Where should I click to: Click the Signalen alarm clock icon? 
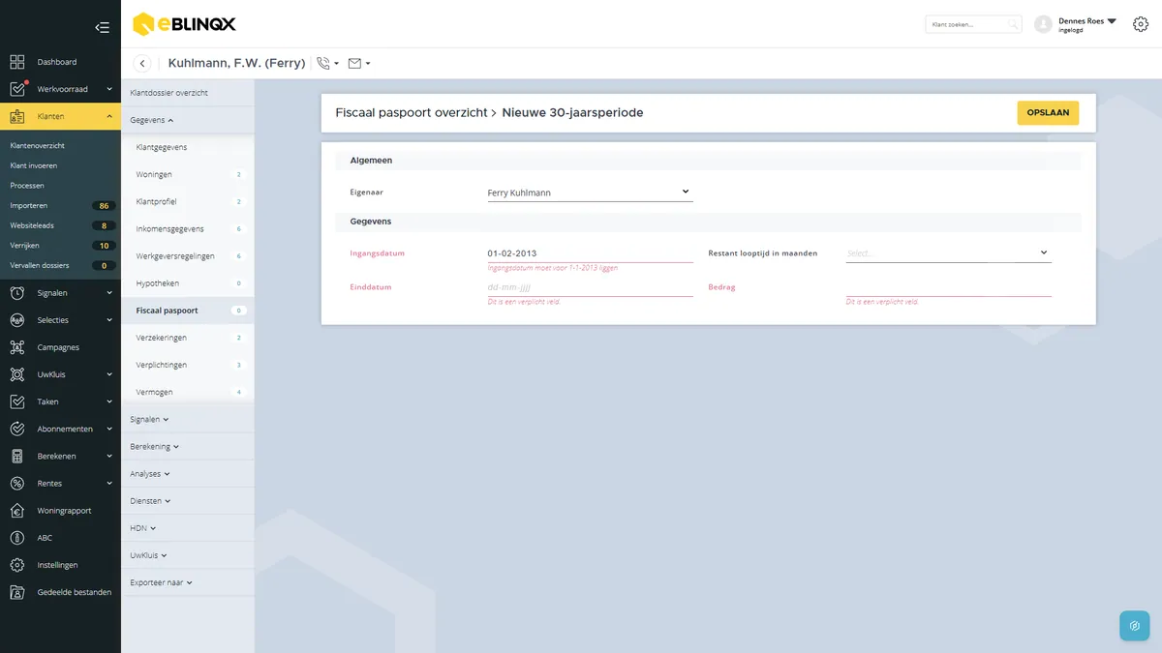tap(17, 292)
